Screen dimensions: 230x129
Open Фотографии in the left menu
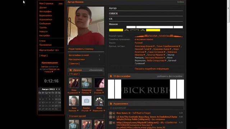coord(45,11)
